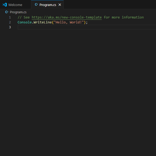This screenshot has height=156, width=156.
Task: Click the blank editor area below the code
Action: coord(78,91)
